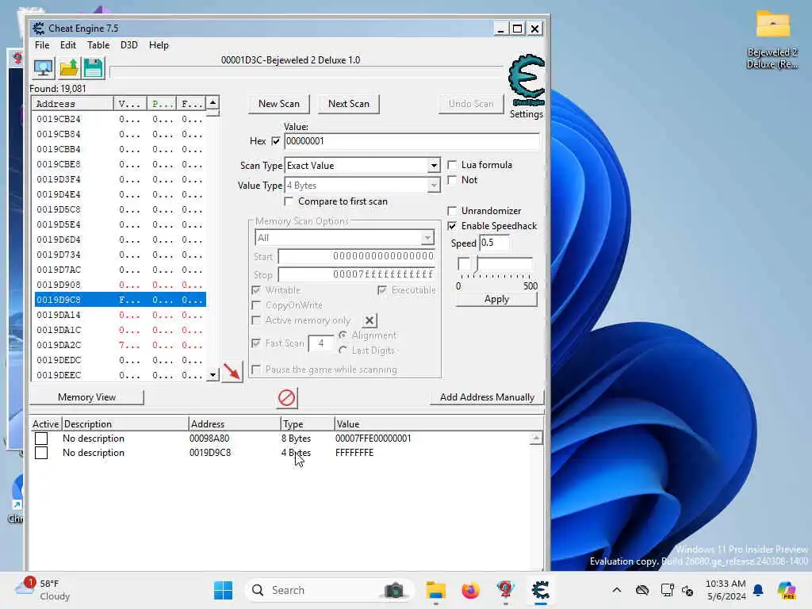Click Add Address Manually
This screenshot has width=812, height=609.
tap(487, 397)
